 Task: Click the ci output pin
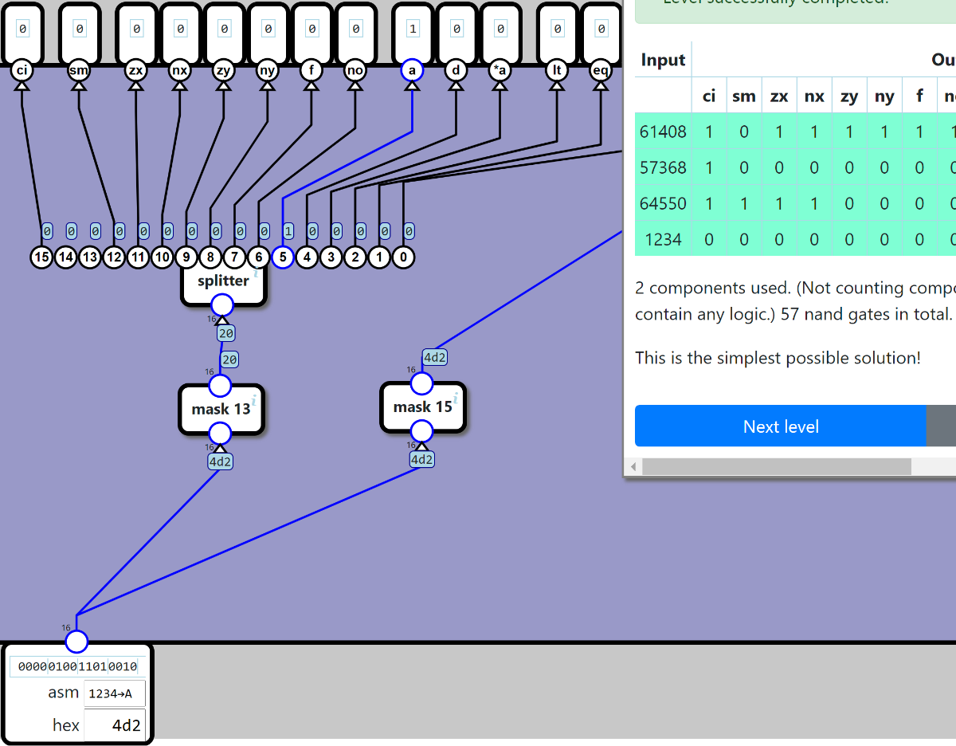[22, 71]
